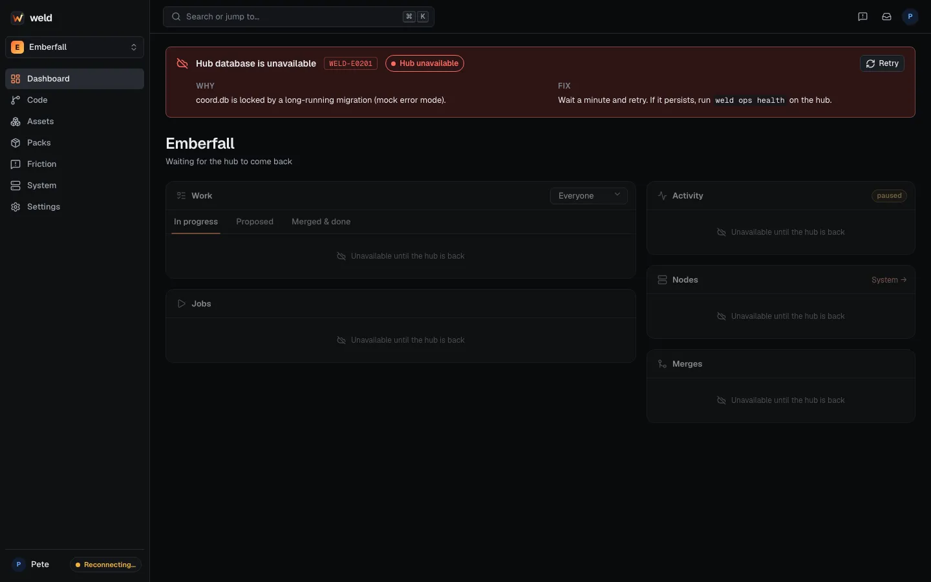
Task: Click the Settings gear icon in sidebar
Action: click(x=16, y=207)
